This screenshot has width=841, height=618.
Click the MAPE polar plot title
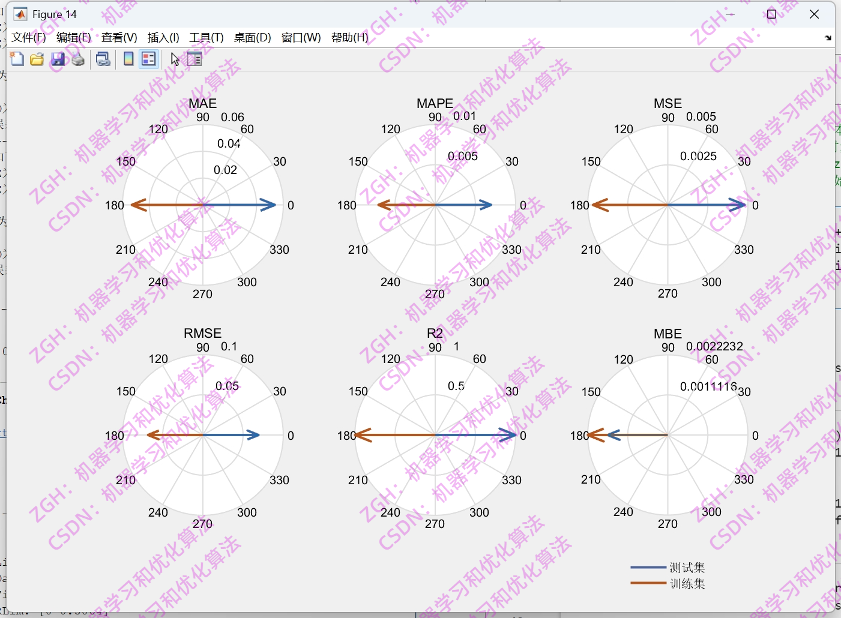click(x=435, y=103)
